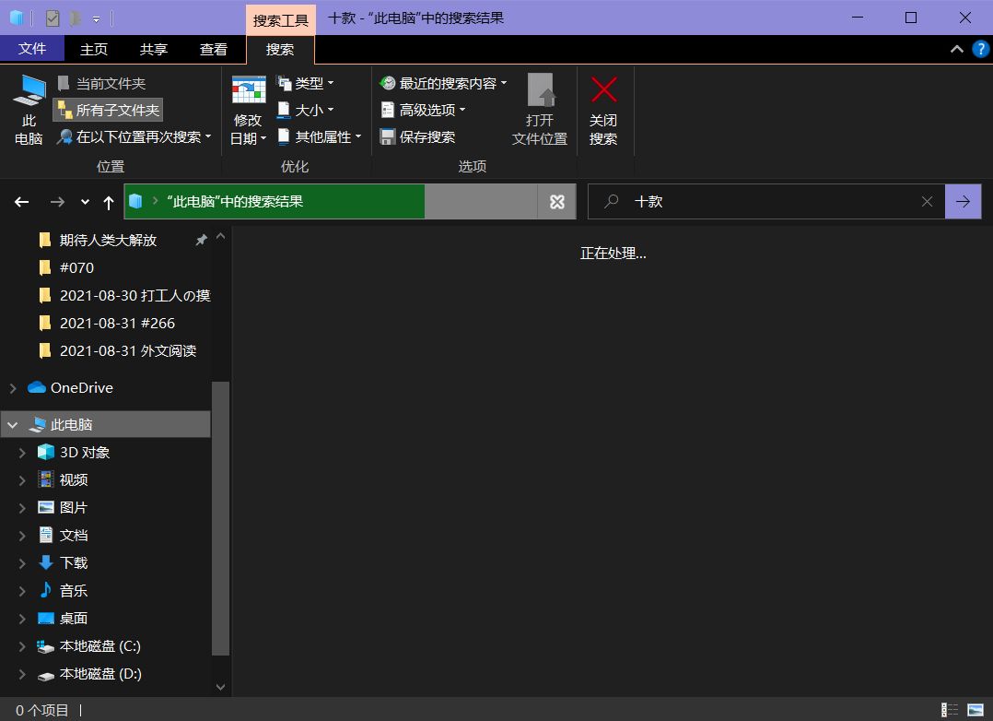This screenshot has height=721, width=993.
Task: Open 最近的搜索内容 dropdown
Action: click(x=443, y=83)
